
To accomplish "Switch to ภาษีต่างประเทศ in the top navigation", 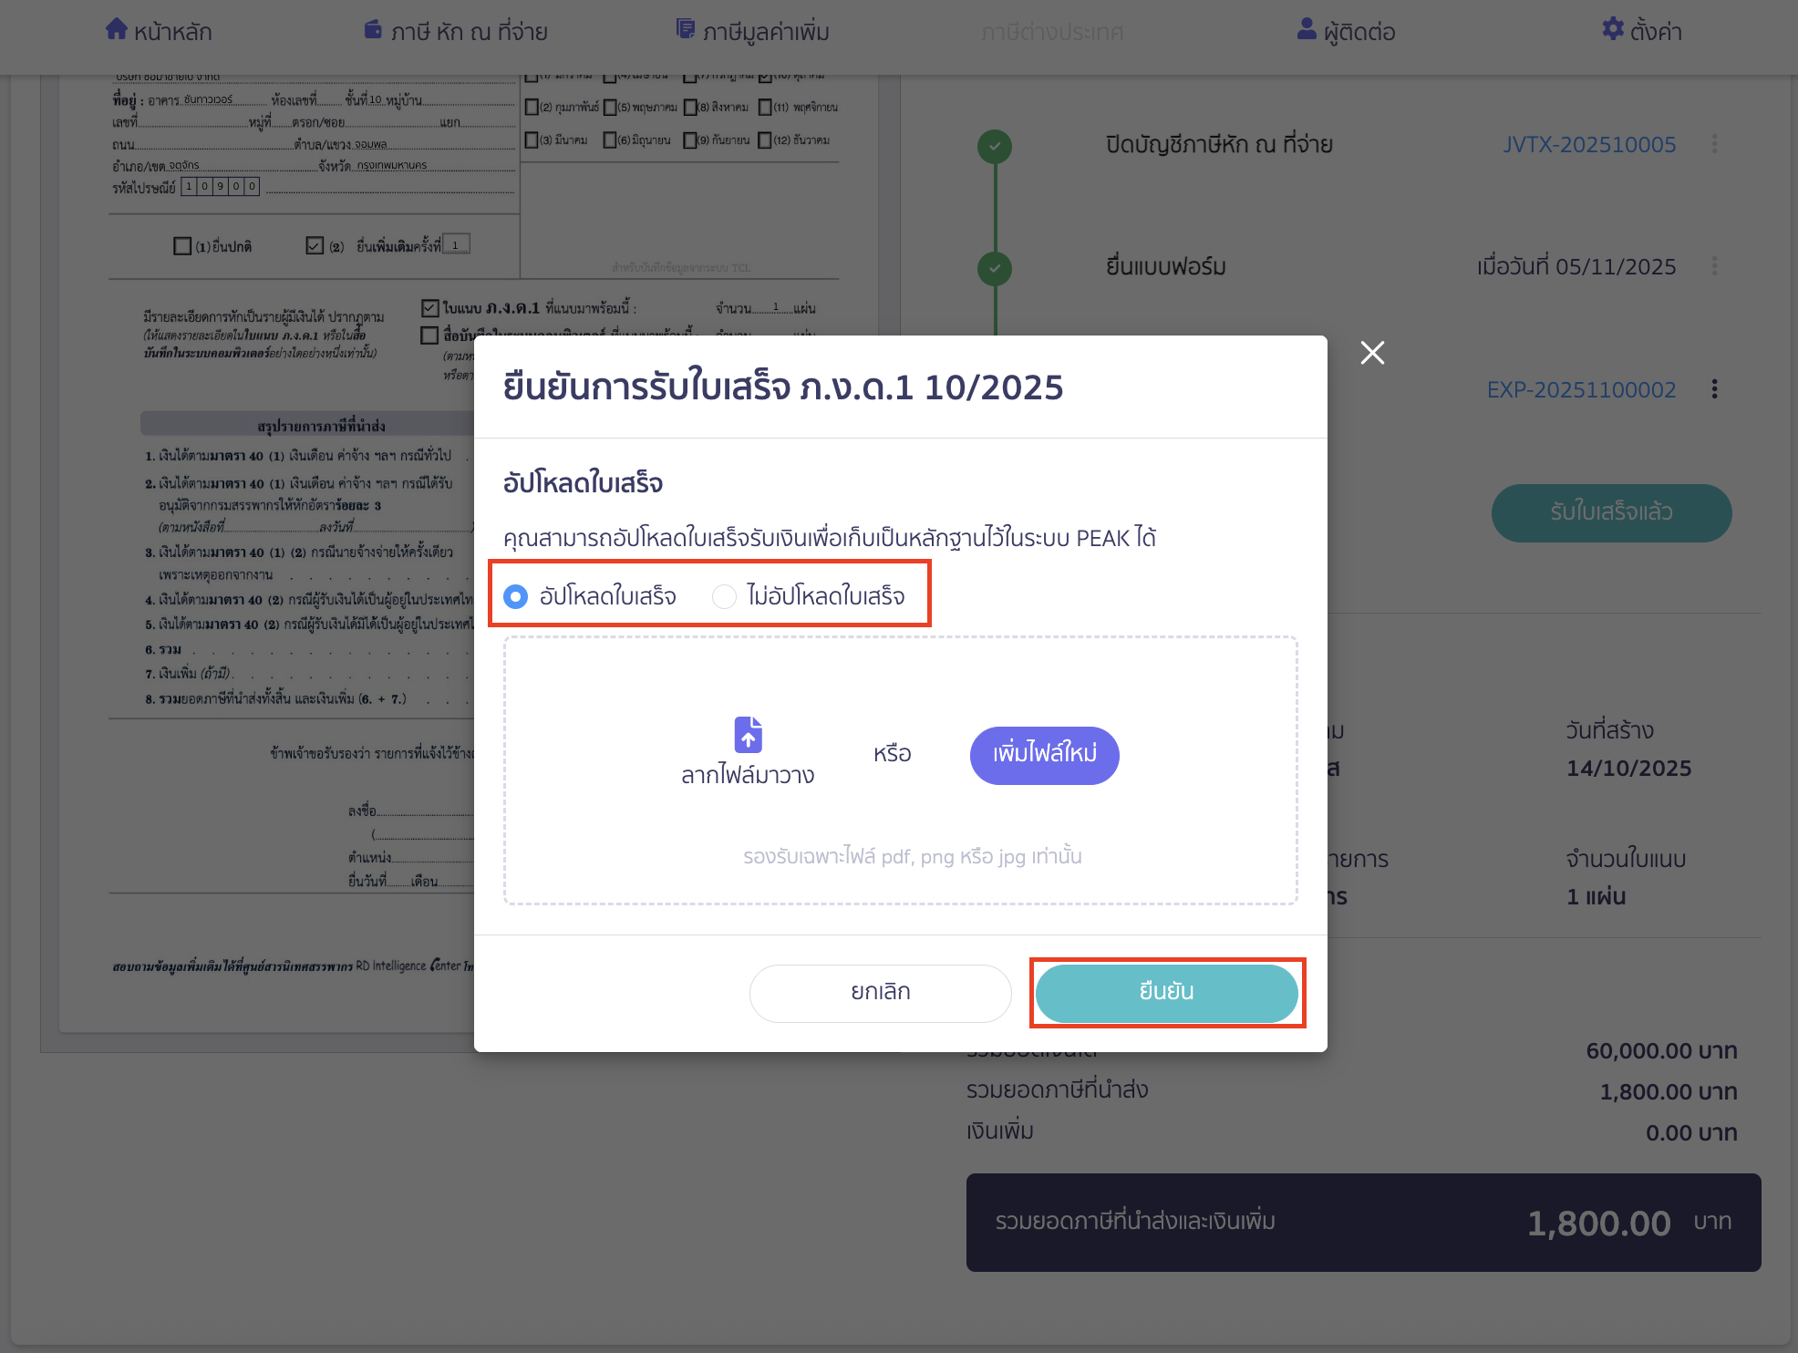I will tap(1053, 32).
